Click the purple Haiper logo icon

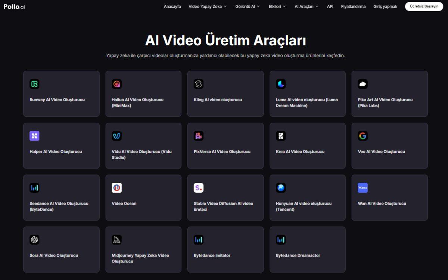(34, 136)
